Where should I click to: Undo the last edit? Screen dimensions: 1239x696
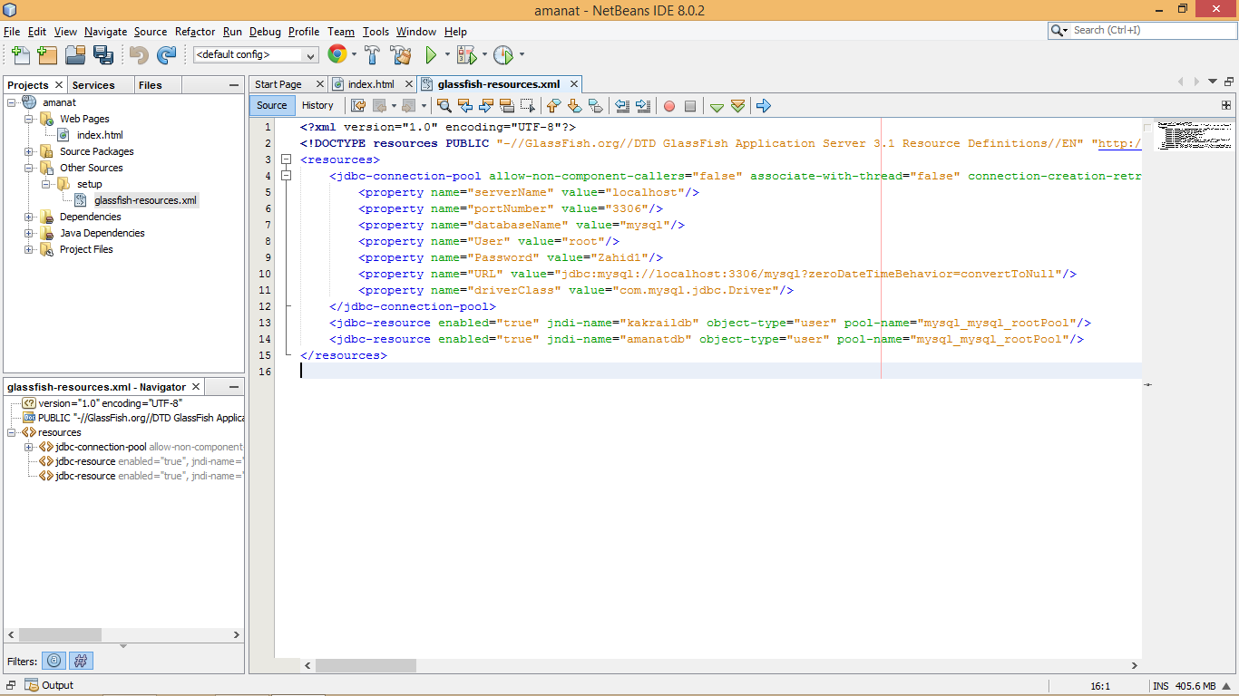tap(139, 54)
